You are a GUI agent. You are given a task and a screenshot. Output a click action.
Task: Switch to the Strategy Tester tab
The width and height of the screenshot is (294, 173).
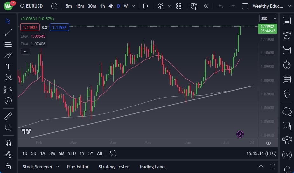114,167
